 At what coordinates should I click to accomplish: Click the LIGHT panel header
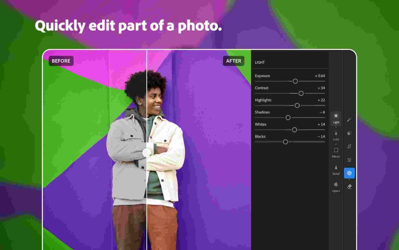[x=260, y=62]
